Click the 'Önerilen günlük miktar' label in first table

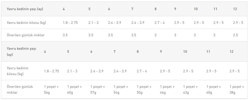coord(26,35)
